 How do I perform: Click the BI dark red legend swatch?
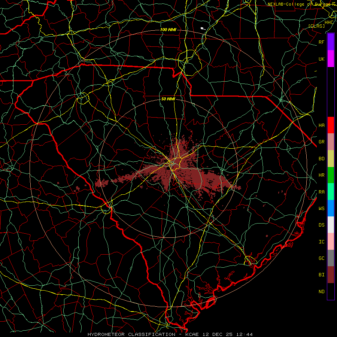click(331, 275)
